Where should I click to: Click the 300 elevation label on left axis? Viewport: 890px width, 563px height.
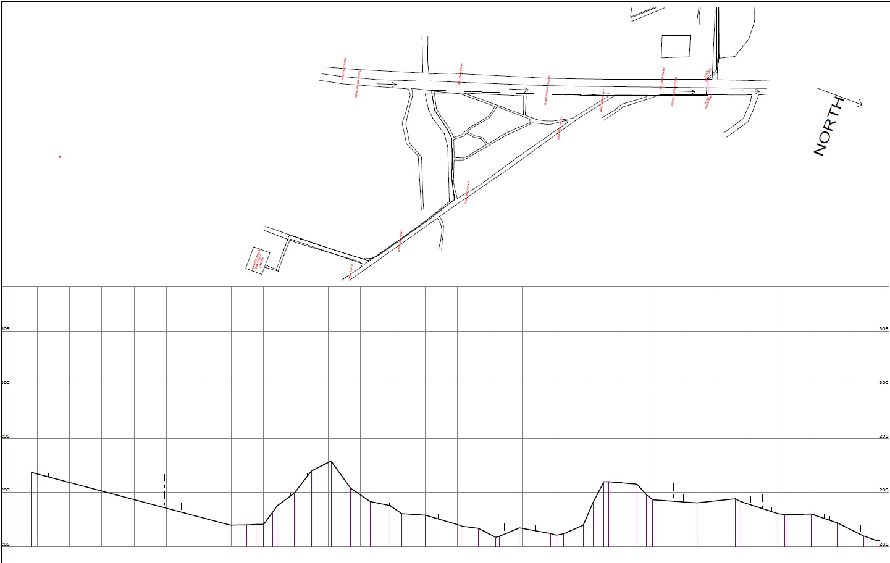(x=6, y=383)
